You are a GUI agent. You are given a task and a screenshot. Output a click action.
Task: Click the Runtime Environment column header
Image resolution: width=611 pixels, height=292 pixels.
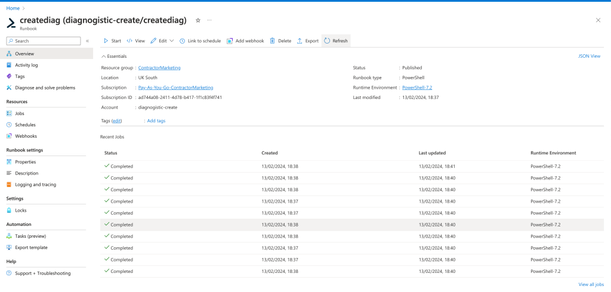coord(553,153)
